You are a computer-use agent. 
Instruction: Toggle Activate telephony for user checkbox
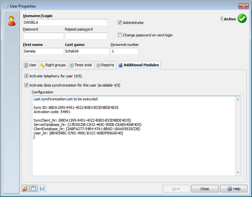click(26, 76)
